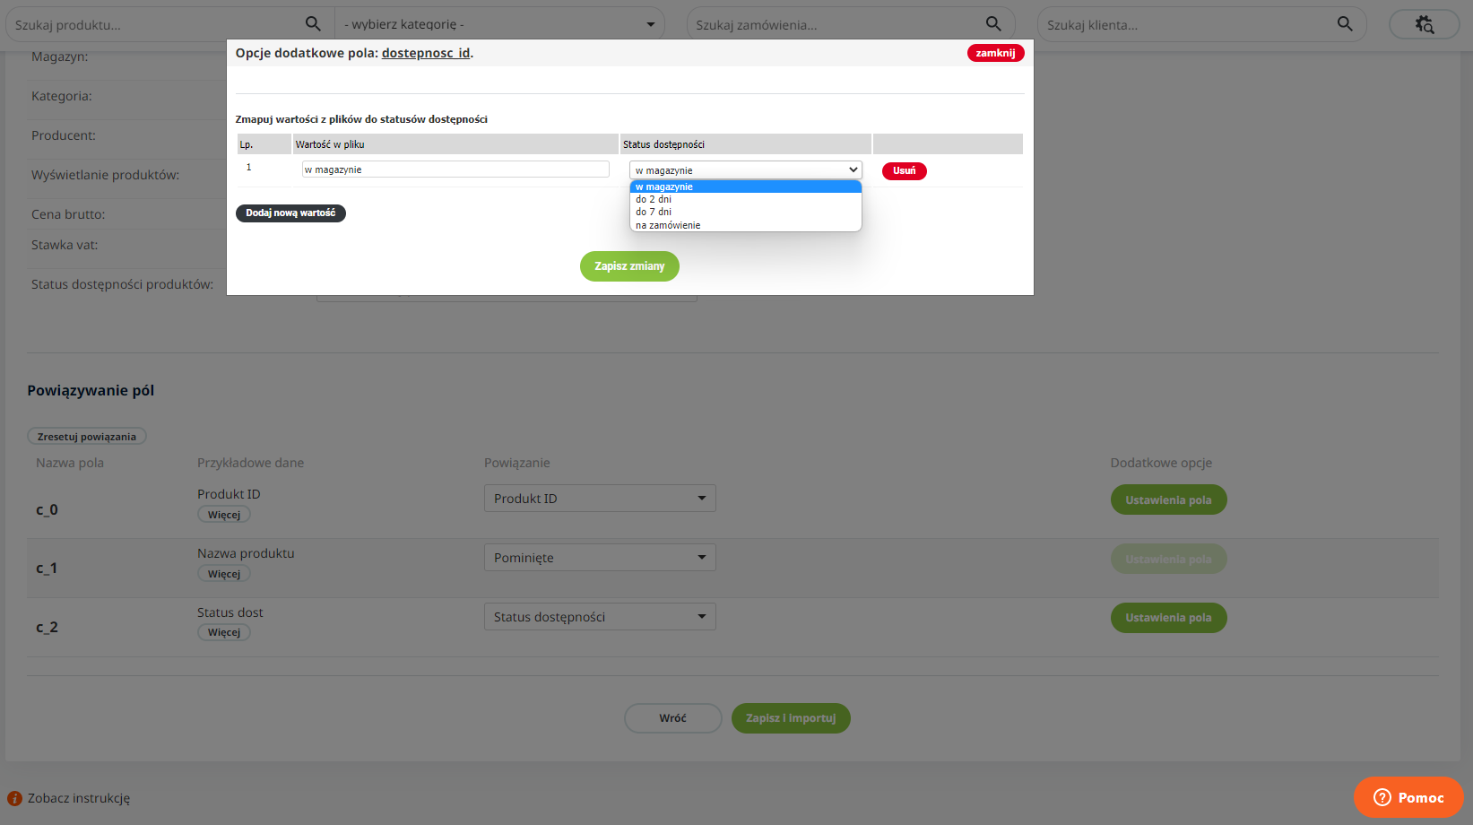Open 'Zobacz instrukcję' link
Viewport: 1473px width, 825px height.
tap(79, 798)
